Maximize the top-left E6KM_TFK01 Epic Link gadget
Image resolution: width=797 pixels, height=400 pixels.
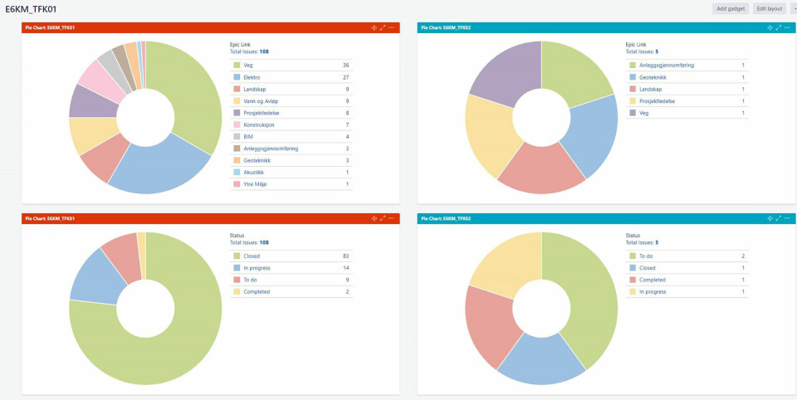coord(383,28)
